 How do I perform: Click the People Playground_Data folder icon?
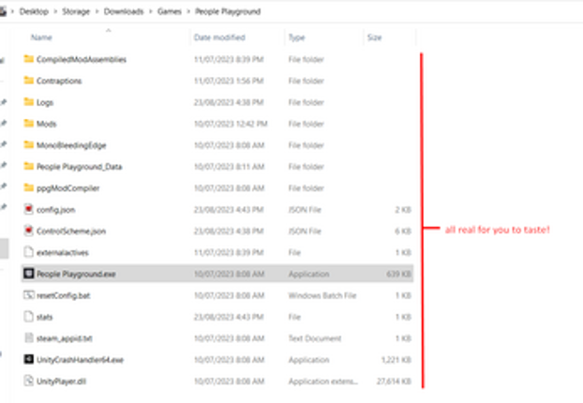tap(29, 166)
